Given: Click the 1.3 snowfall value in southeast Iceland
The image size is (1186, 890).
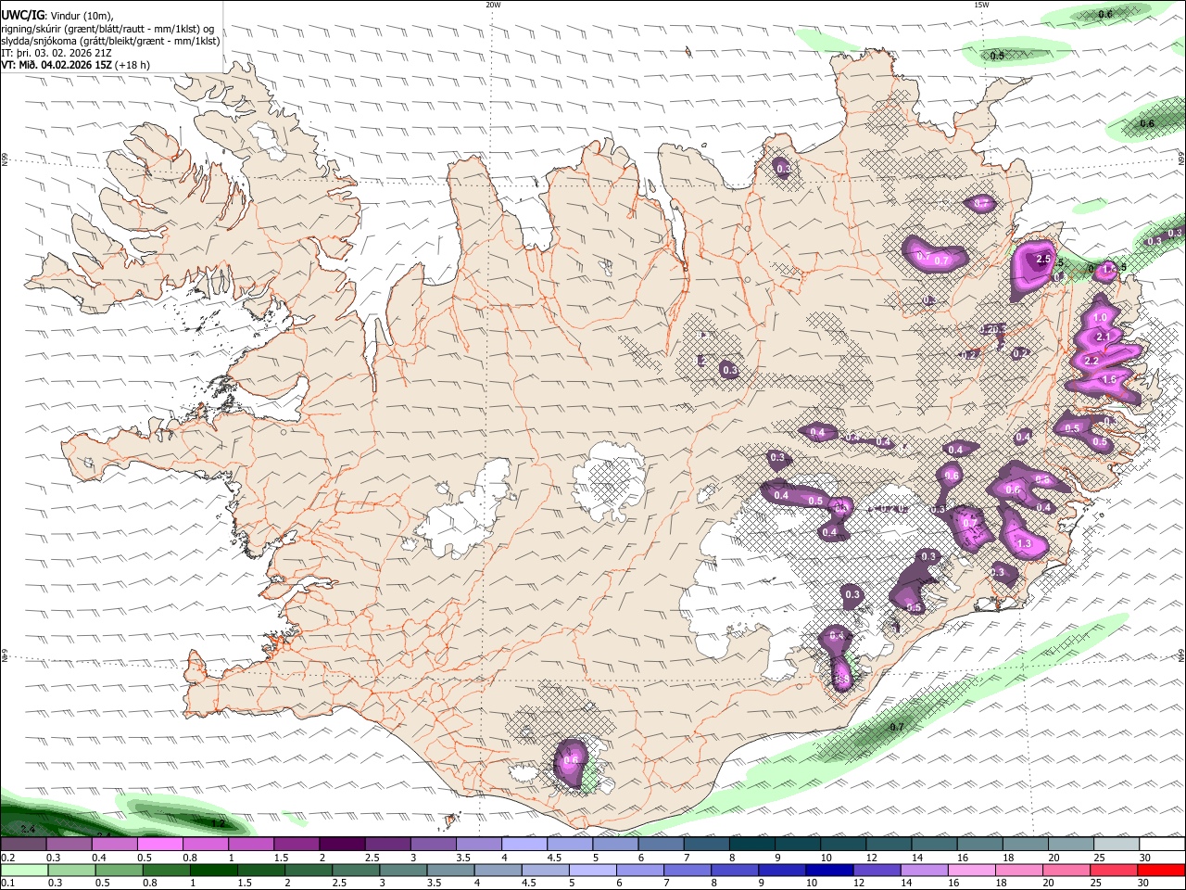Looking at the screenshot, I should pyautogui.click(x=1024, y=544).
